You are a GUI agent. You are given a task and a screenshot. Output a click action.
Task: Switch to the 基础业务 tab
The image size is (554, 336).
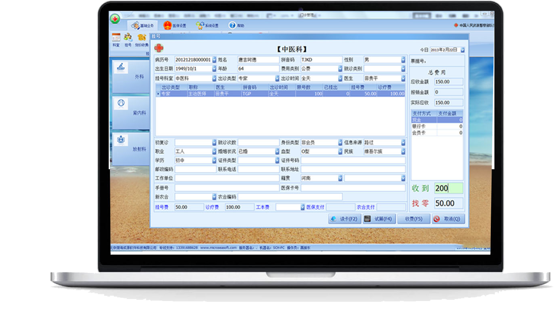(143, 25)
